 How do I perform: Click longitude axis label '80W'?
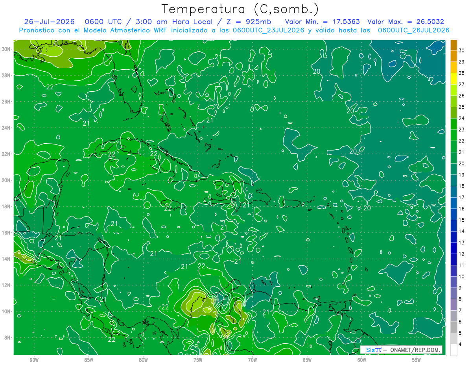click(143, 360)
